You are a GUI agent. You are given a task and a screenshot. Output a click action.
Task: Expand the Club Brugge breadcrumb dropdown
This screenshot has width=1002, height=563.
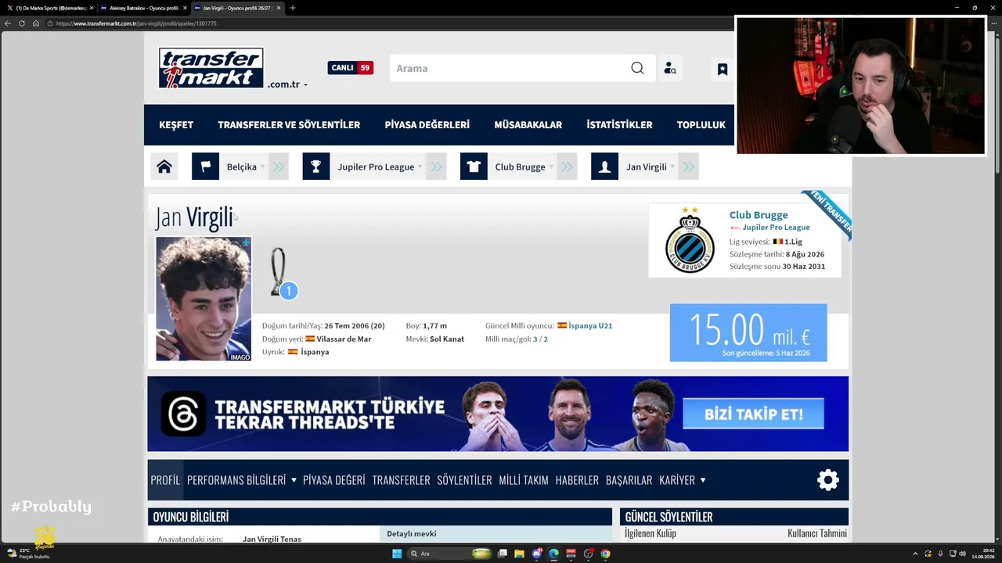[x=551, y=167]
